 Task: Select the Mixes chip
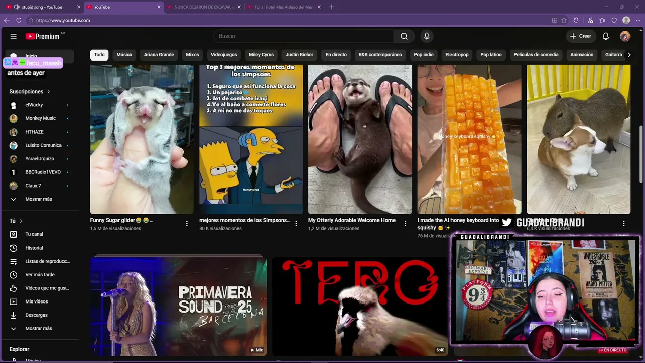(x=192, y=55)
